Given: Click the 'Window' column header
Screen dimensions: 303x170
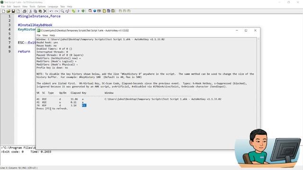Looking at the screenshot, I should pyautogui.click(x=109, y=93).
